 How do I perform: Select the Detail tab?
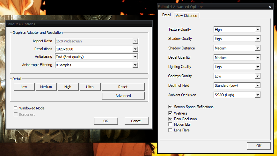point(166,15)
